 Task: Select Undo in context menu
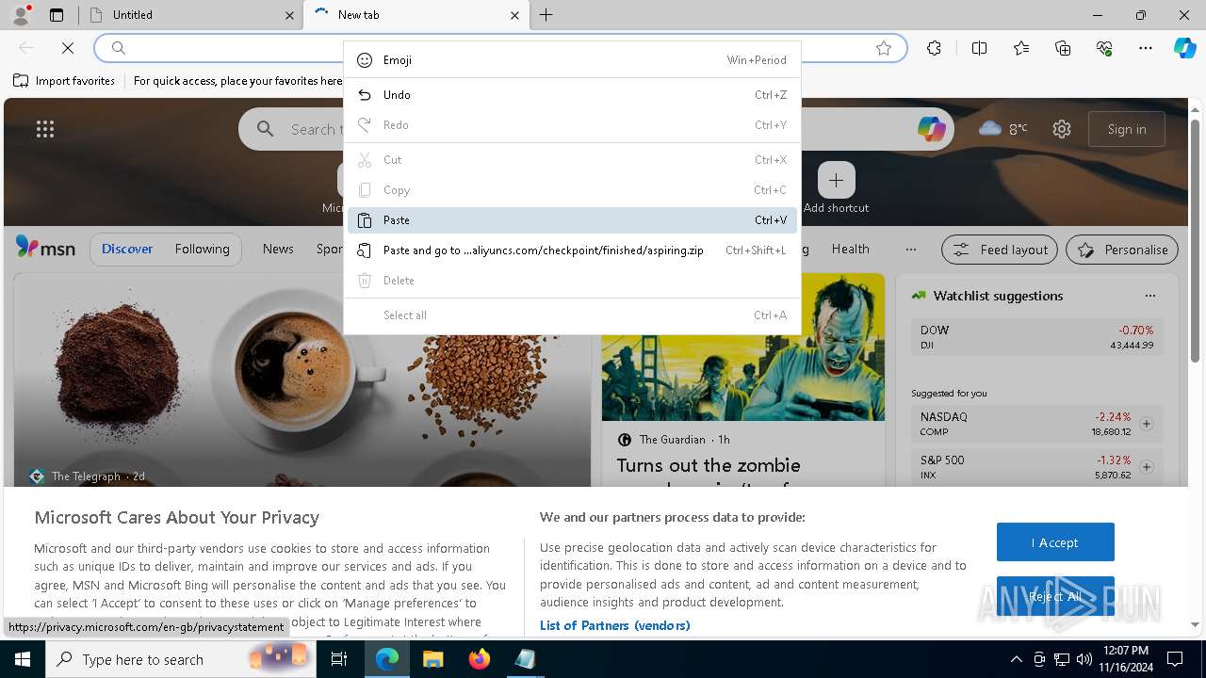pos(572,95)
